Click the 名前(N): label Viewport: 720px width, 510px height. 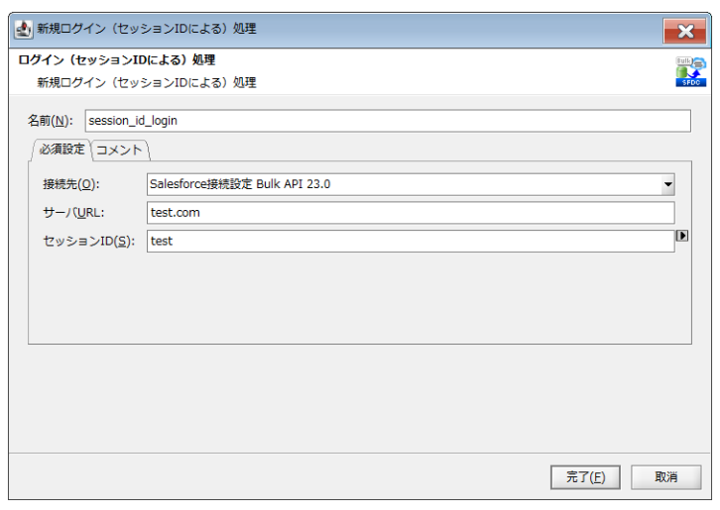(x=50, y=121)
